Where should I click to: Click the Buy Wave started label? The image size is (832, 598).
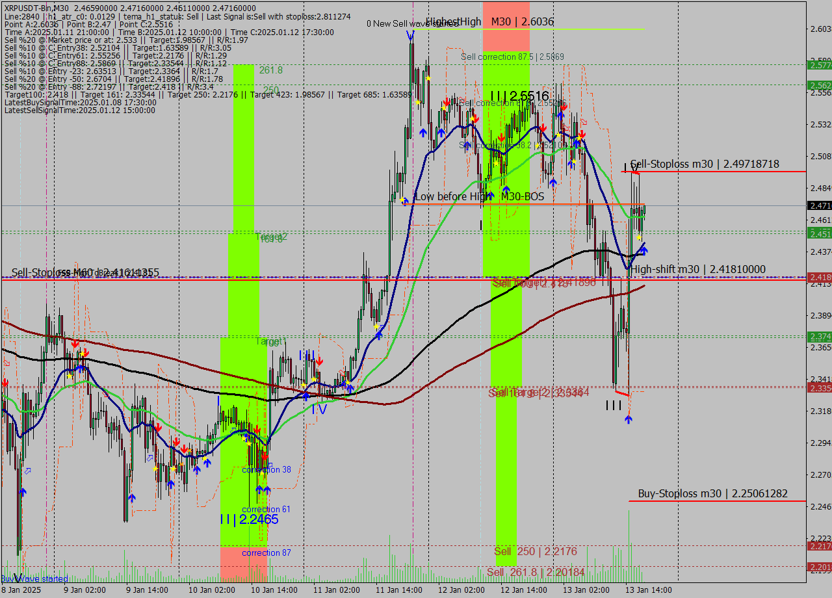(34, 578)
